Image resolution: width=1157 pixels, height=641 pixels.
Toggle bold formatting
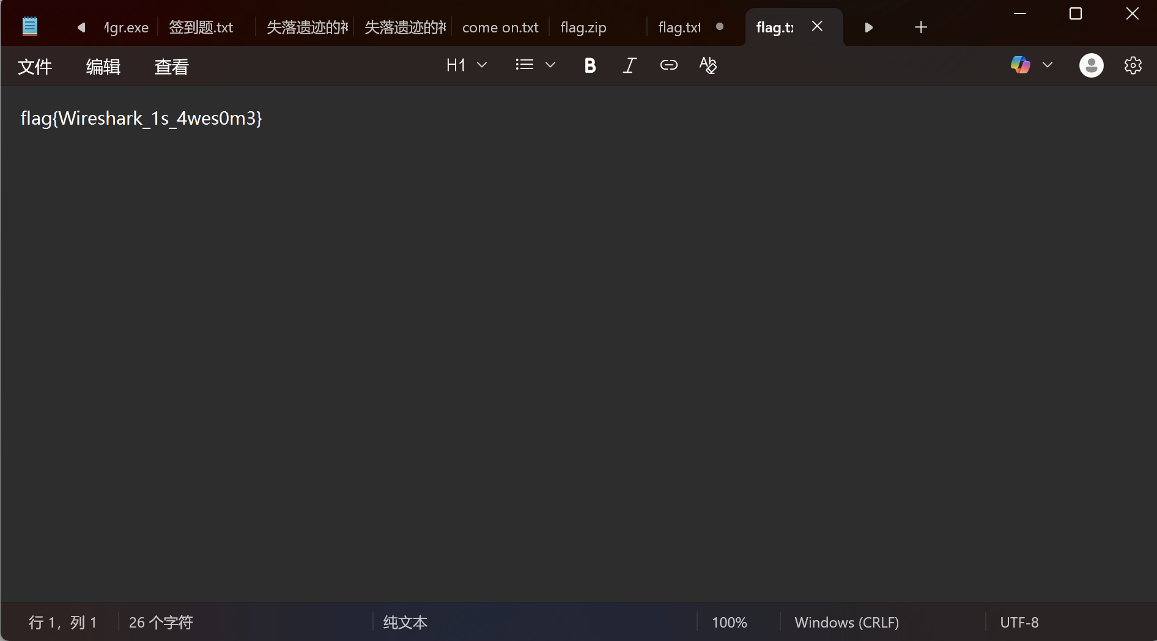click(x=590, y=65)
